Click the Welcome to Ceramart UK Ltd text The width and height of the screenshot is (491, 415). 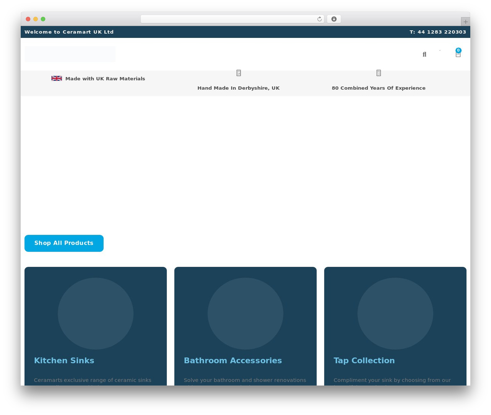pyautogui.click(x=69, y=32)
